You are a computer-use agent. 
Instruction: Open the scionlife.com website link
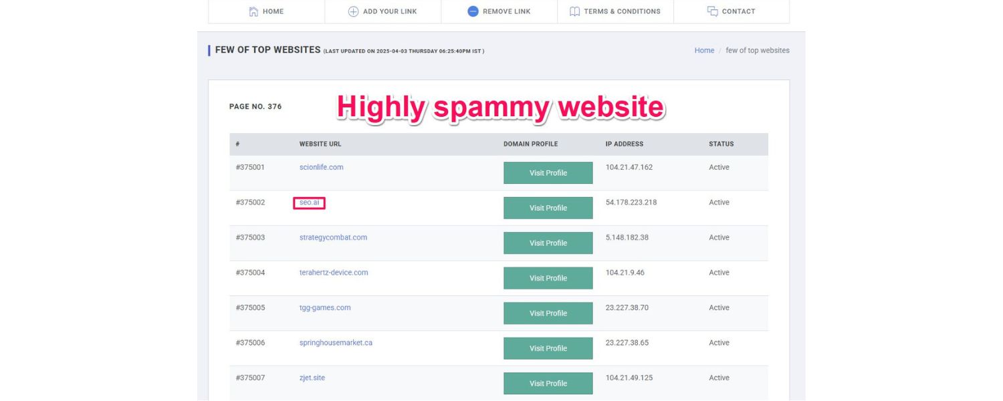click(x=321, y=167)
